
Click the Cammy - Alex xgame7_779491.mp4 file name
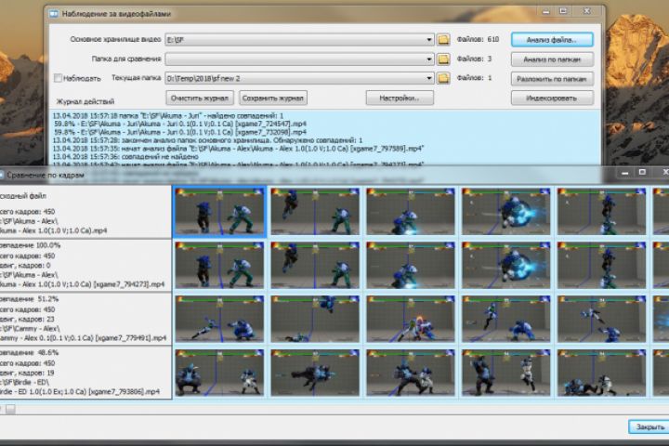tap(84, 338)
